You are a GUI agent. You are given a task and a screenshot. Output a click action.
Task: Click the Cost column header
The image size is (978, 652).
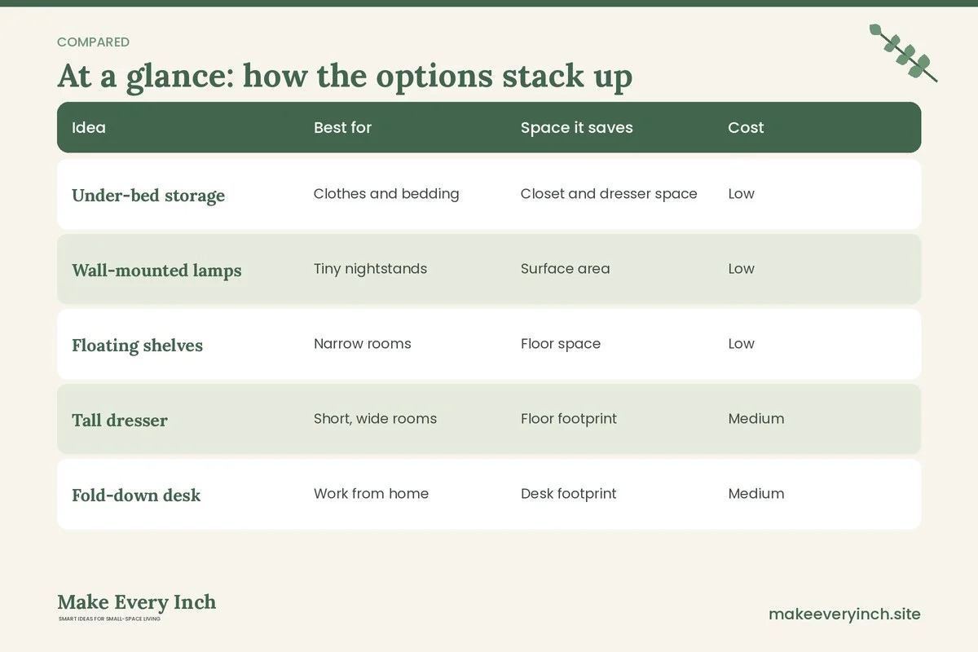pyautogui.click(x=746, y=127)
